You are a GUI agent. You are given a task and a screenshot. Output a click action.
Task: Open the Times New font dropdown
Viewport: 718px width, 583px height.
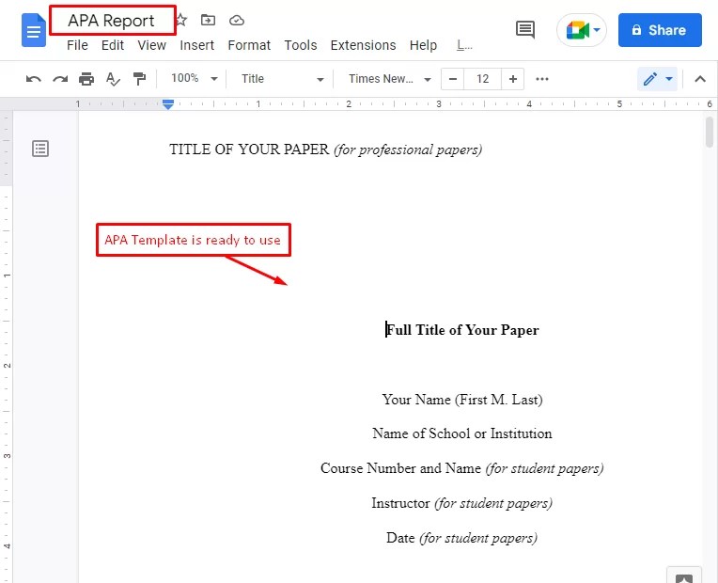coord(389,79)
